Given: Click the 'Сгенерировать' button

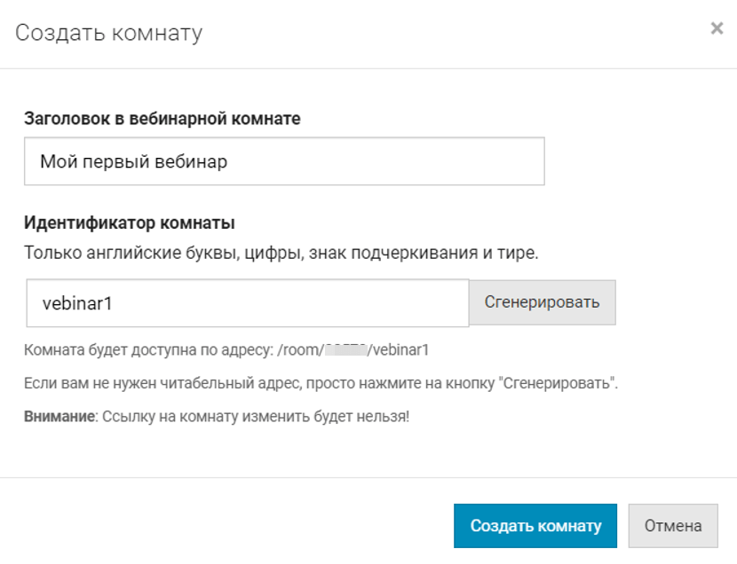Looking at the screenshot, I should click(542, 302).
